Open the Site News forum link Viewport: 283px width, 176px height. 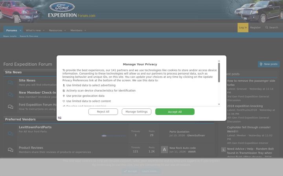click(x=27, y=81)
